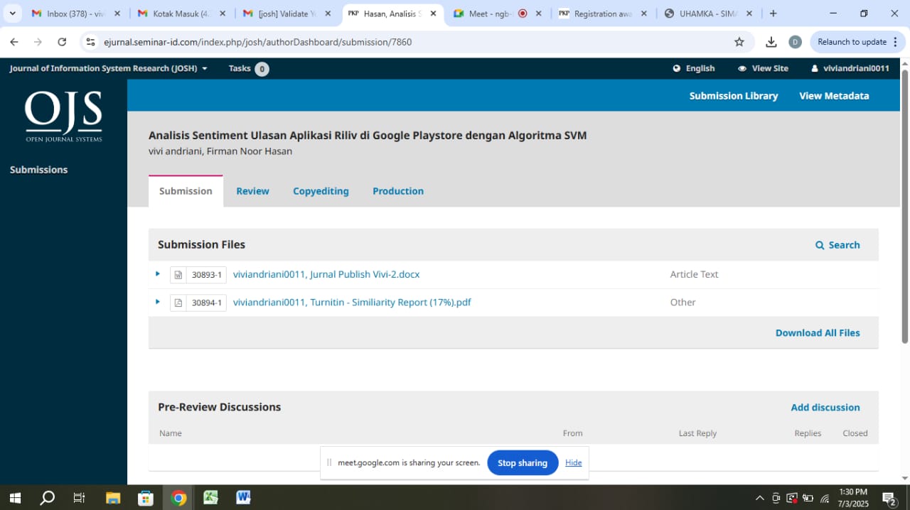This screenshot has height=510, width=910.
Task: Open Chrome downloads icon
Action: pyautogui.click(x=771, y=42)
